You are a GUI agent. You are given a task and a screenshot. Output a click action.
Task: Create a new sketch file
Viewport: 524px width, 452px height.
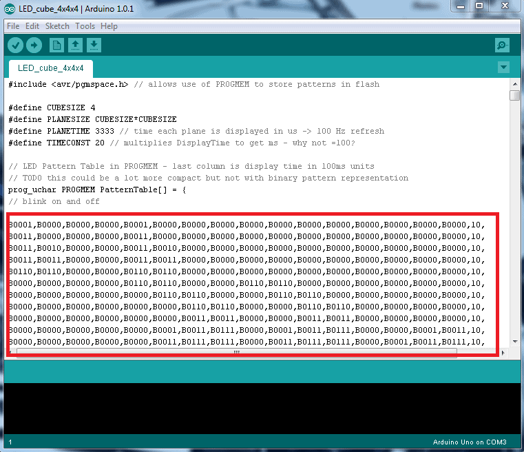(x=56, y=45)
